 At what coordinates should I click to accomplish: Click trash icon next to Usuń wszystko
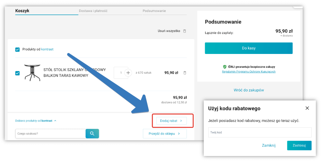click(x=185, y=31)
